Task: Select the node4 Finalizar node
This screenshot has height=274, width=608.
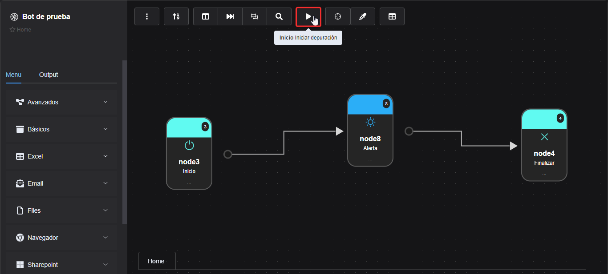Action: click(x=544, y=145)
